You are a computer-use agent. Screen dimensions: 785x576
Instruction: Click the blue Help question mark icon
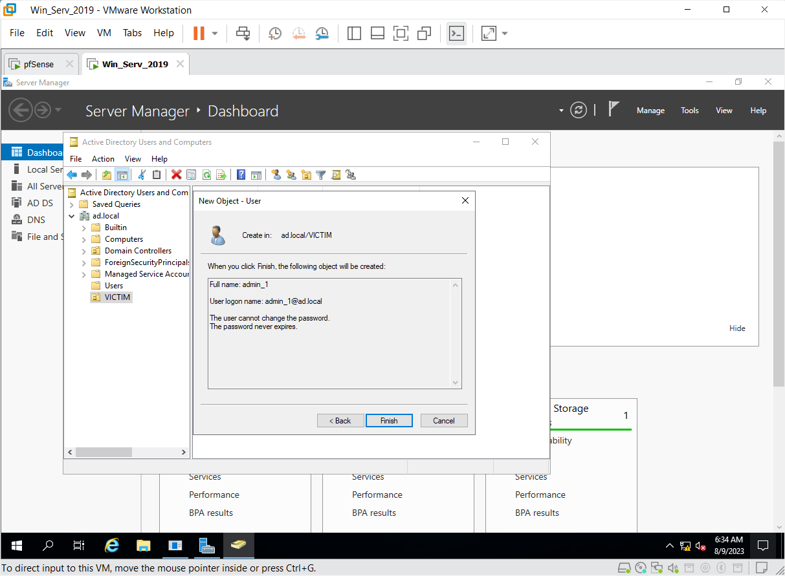pos(241,175)
